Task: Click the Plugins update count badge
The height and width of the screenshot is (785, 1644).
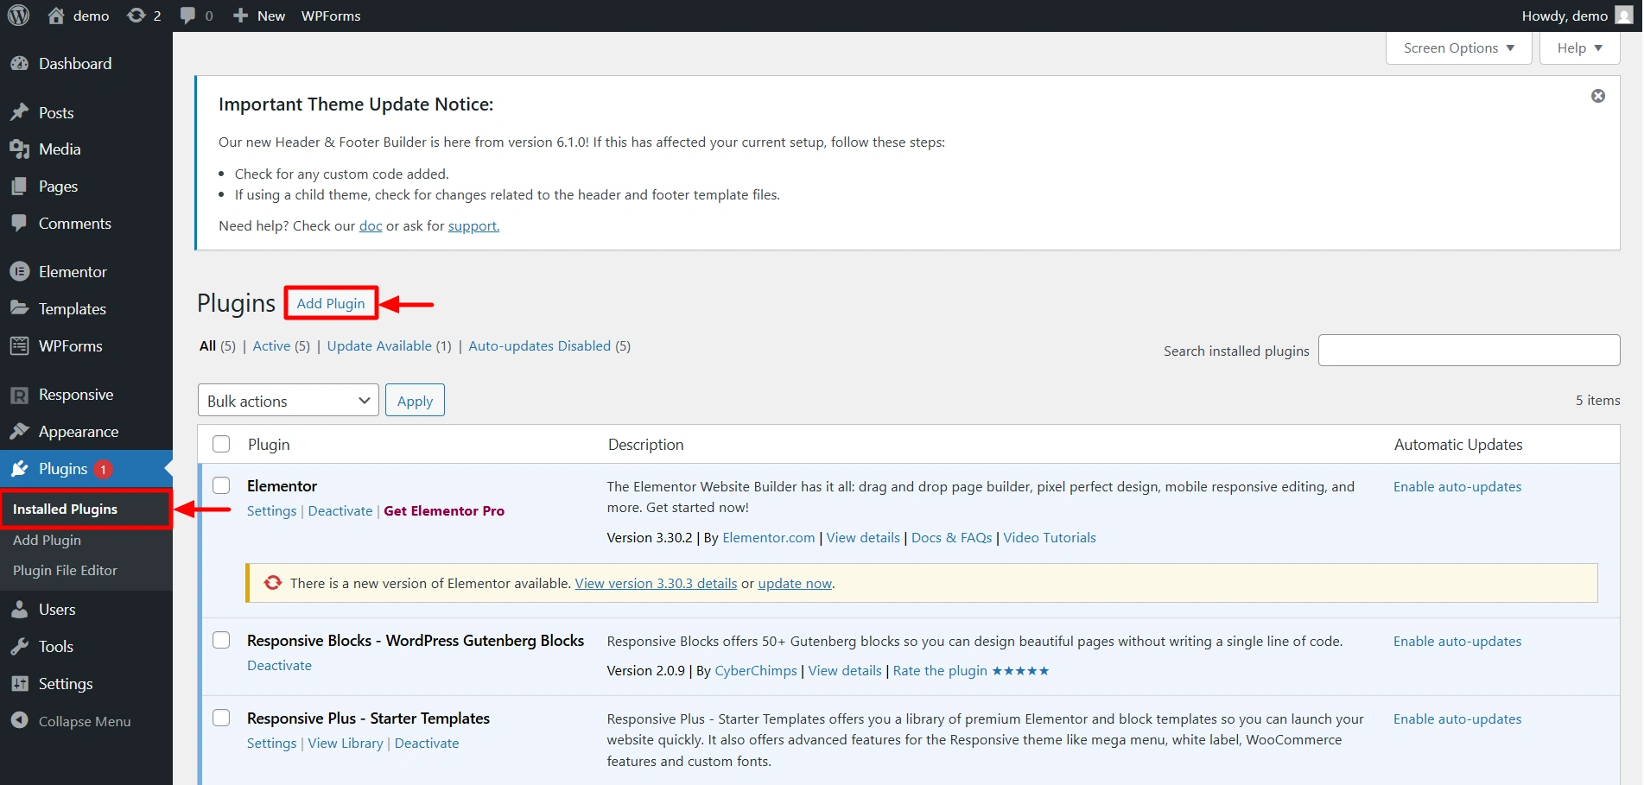Action: [x=103, y=469]
